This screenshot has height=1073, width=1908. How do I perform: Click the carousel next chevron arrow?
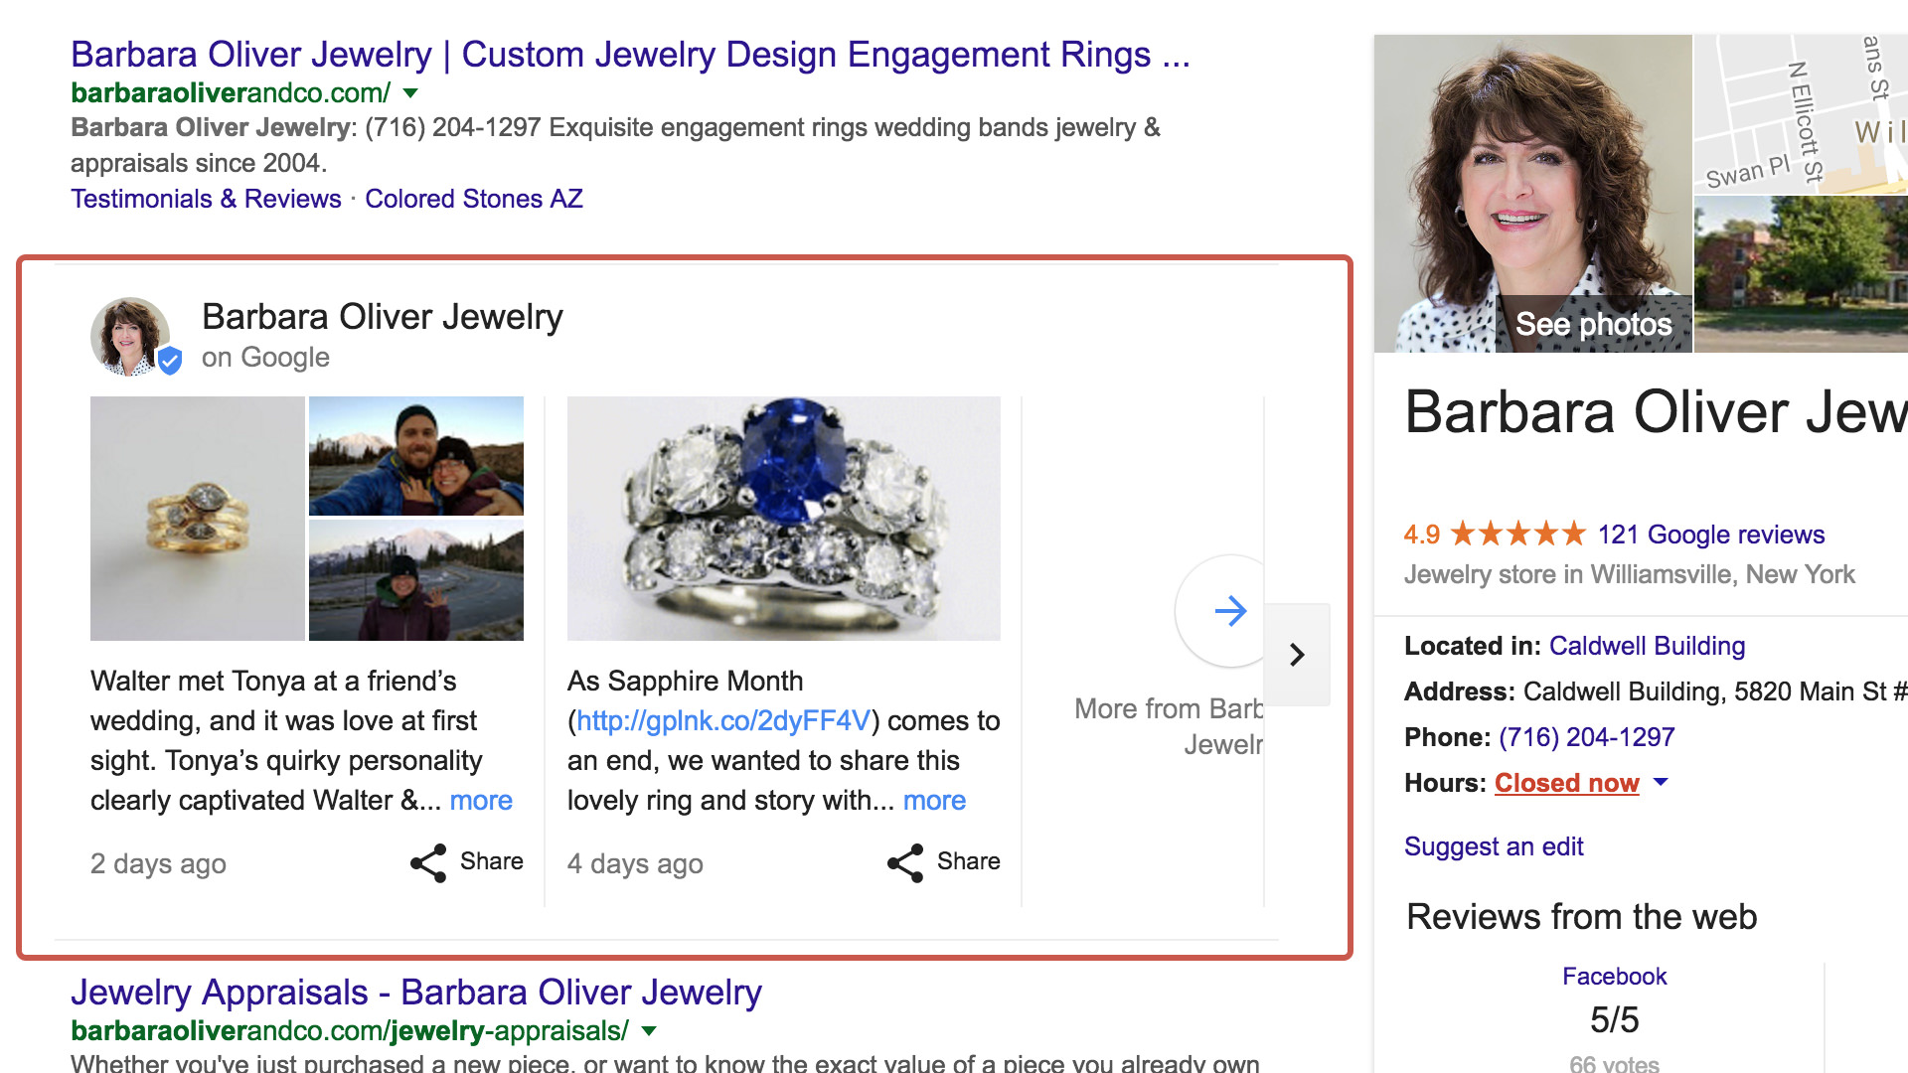coord(1297,655)
